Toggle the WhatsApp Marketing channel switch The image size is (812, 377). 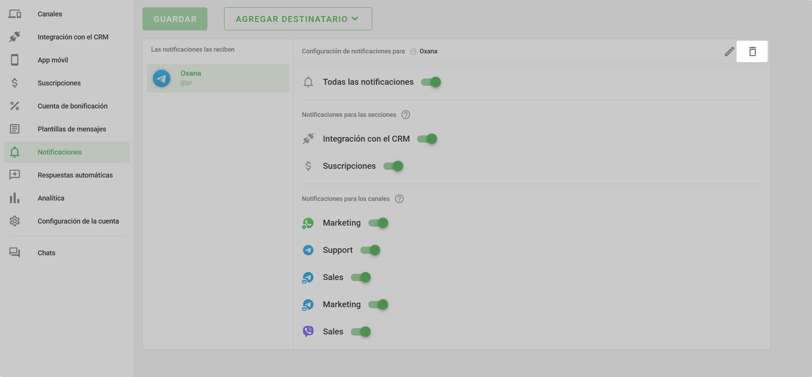[x=378, y=223]
